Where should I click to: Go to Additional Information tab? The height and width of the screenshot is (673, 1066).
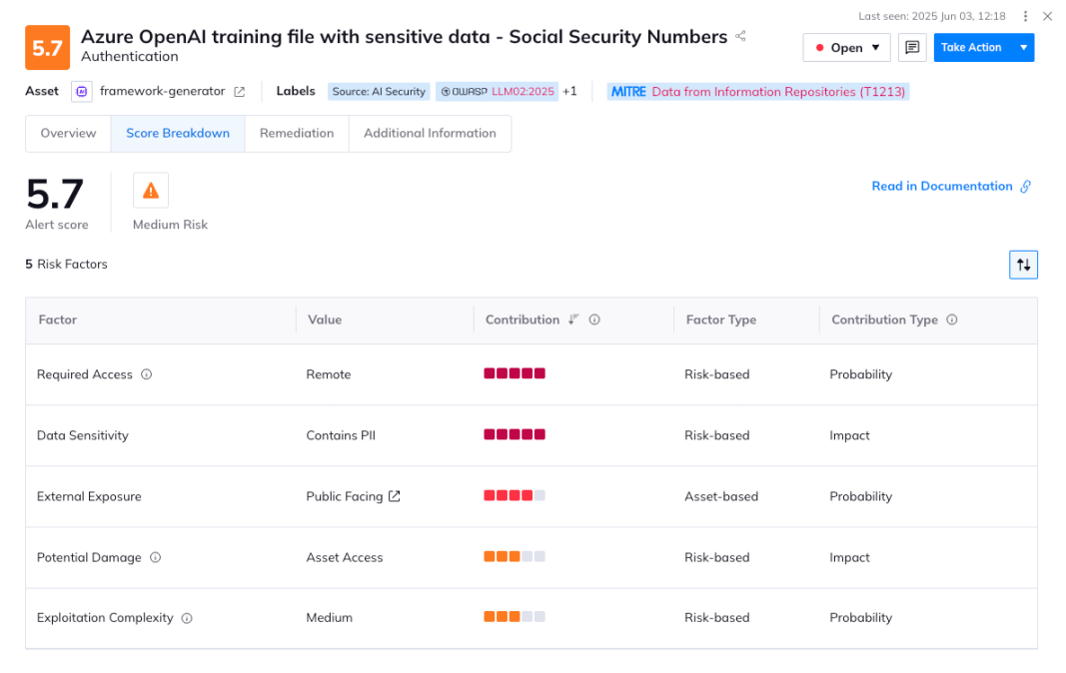coord(430,133)
